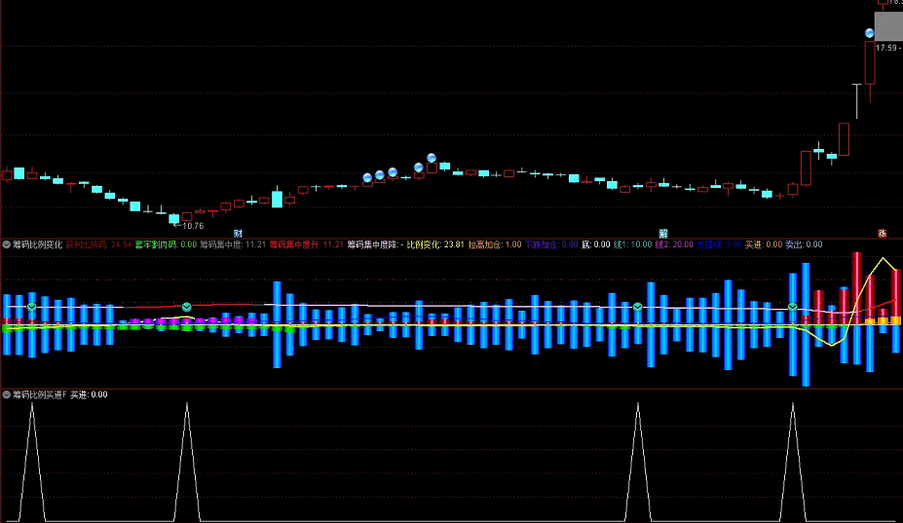Click the first buy signal spike peak
Image resolution: width=903 pixels, height=523 pixels.
32,404
